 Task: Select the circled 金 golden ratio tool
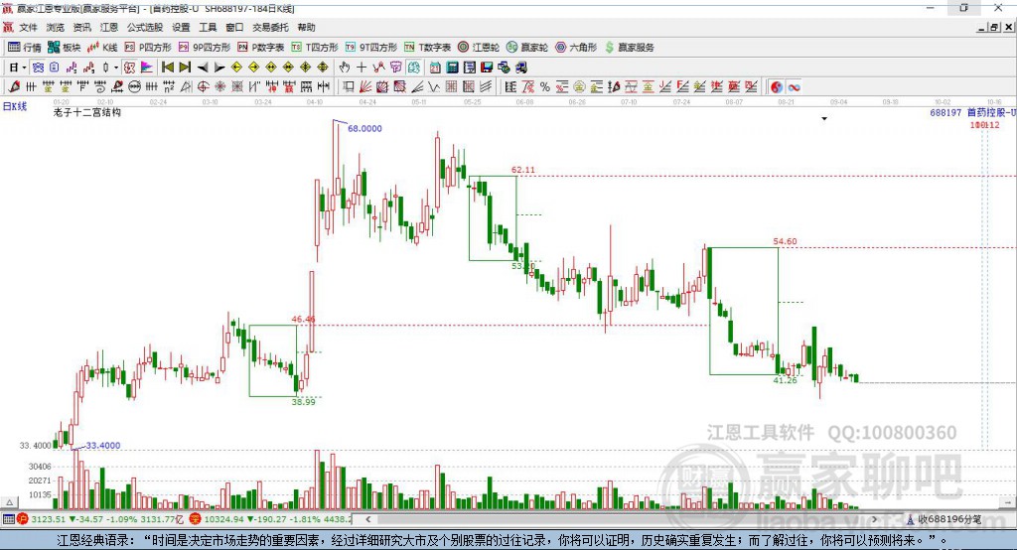pyautogui.click(x=579, y=87)
